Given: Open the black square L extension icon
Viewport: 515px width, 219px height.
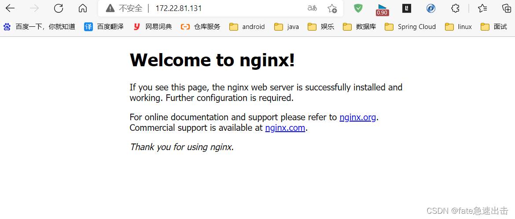Looking at the screenshot, I should (x=407, y=8).
